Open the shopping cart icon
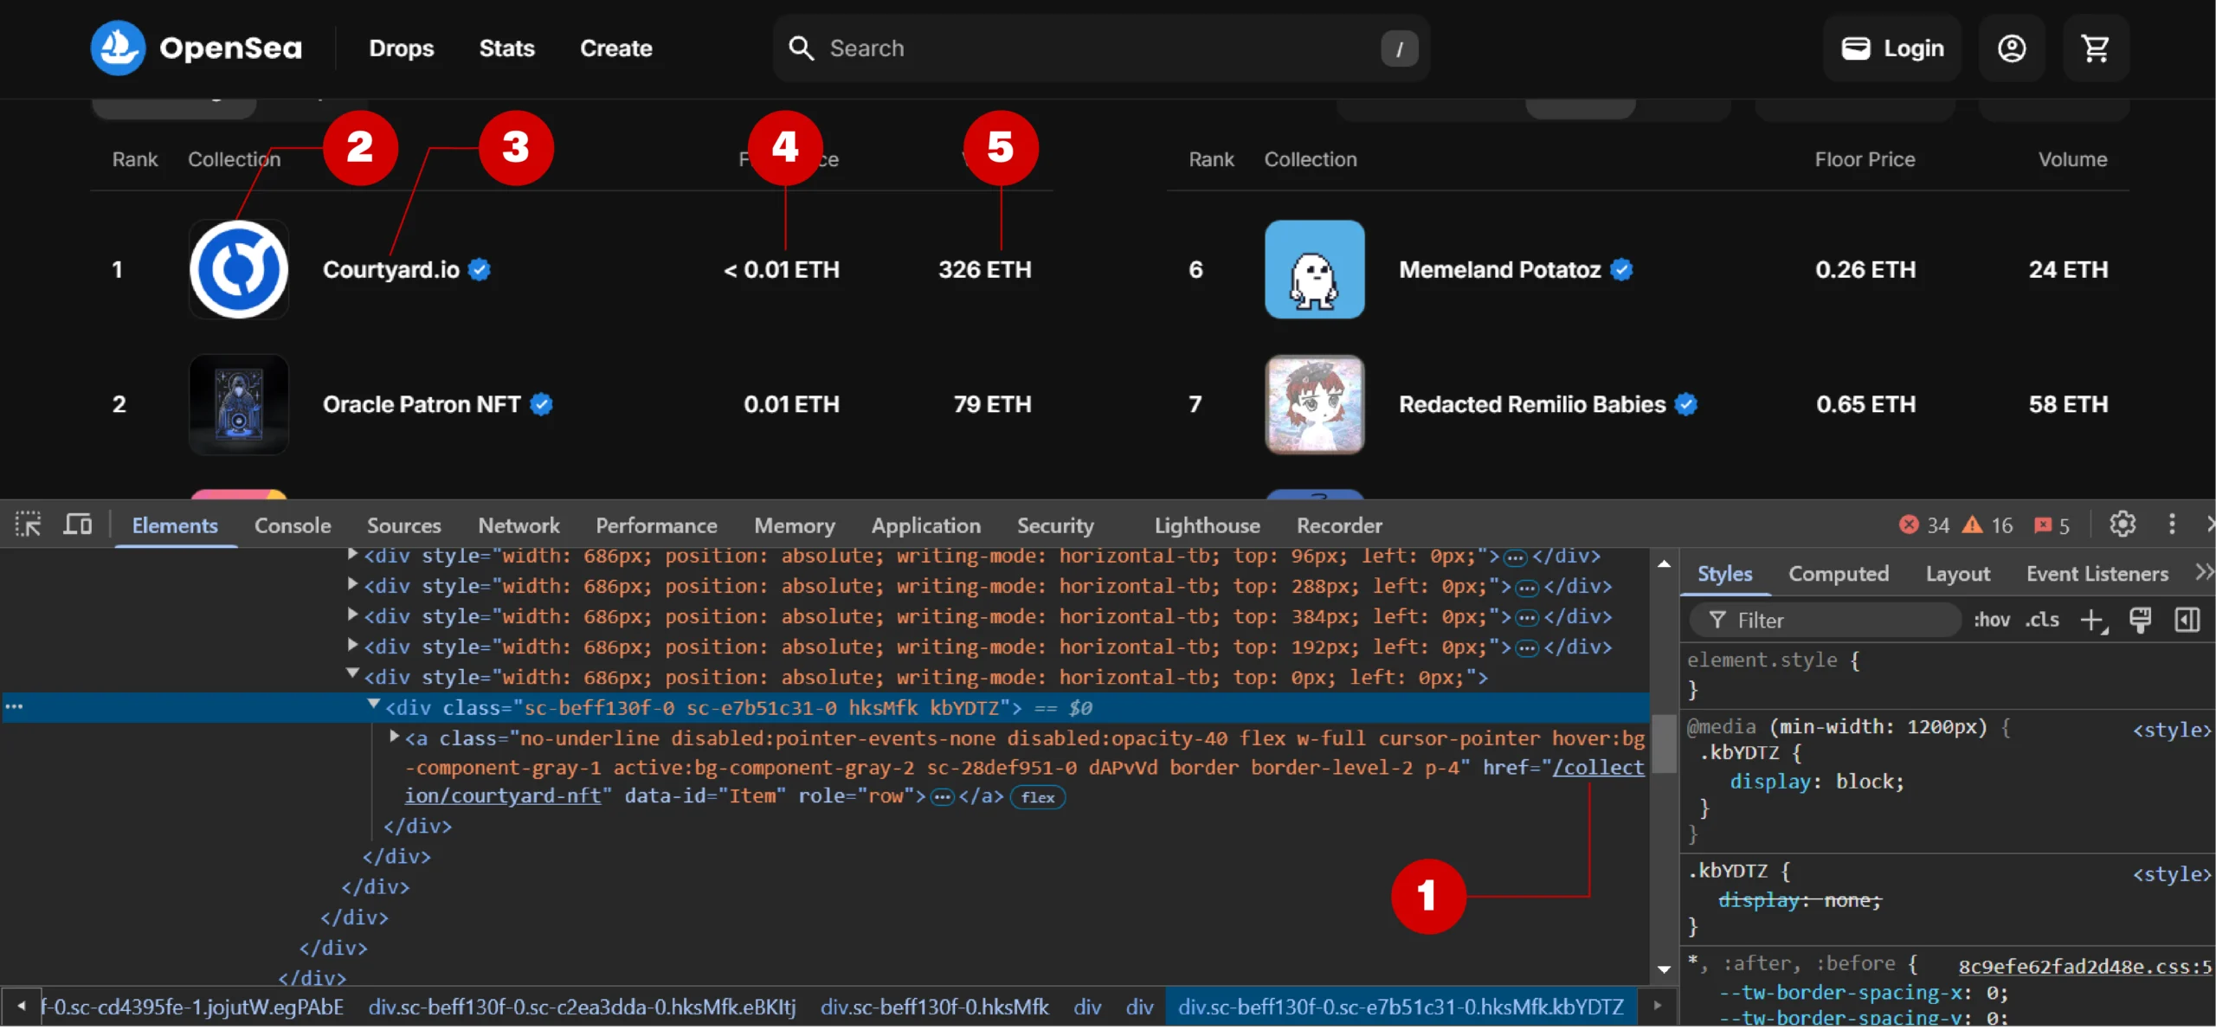Viewport: 2216px width, 1030px height. (x=2095, y=48)
